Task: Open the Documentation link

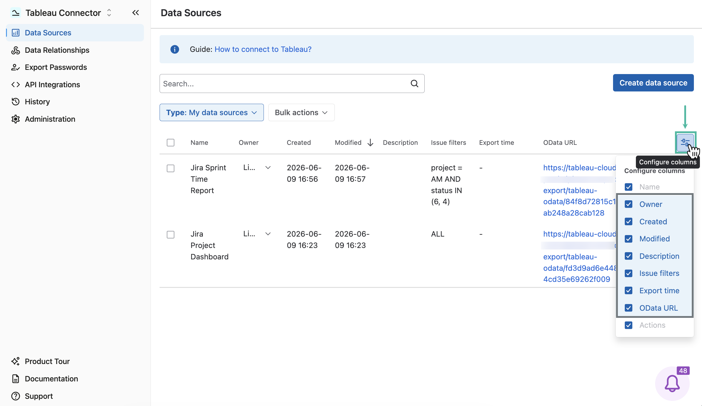Action: point(51,379)
